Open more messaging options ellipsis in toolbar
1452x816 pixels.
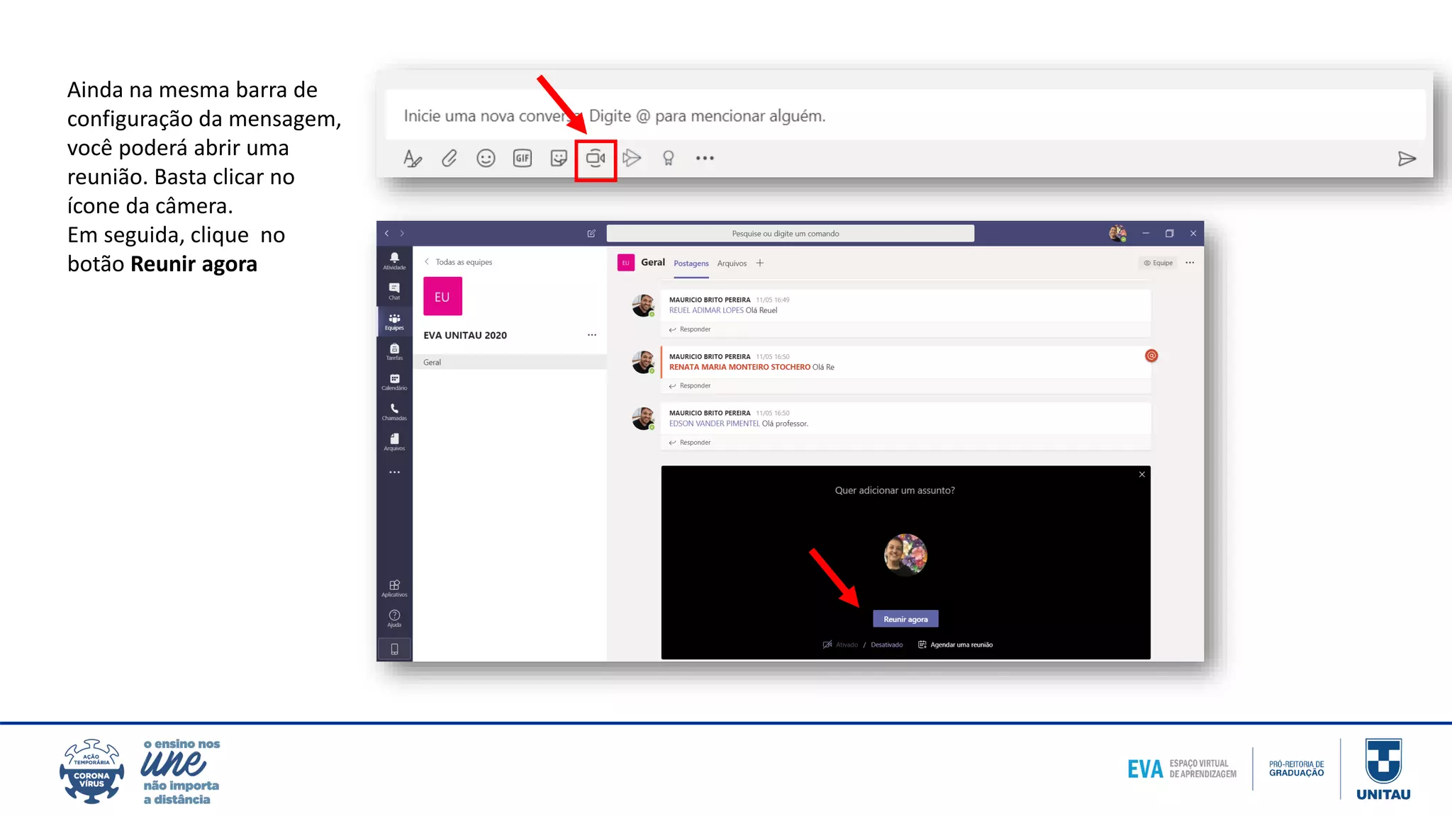click(x=705, y=159)
